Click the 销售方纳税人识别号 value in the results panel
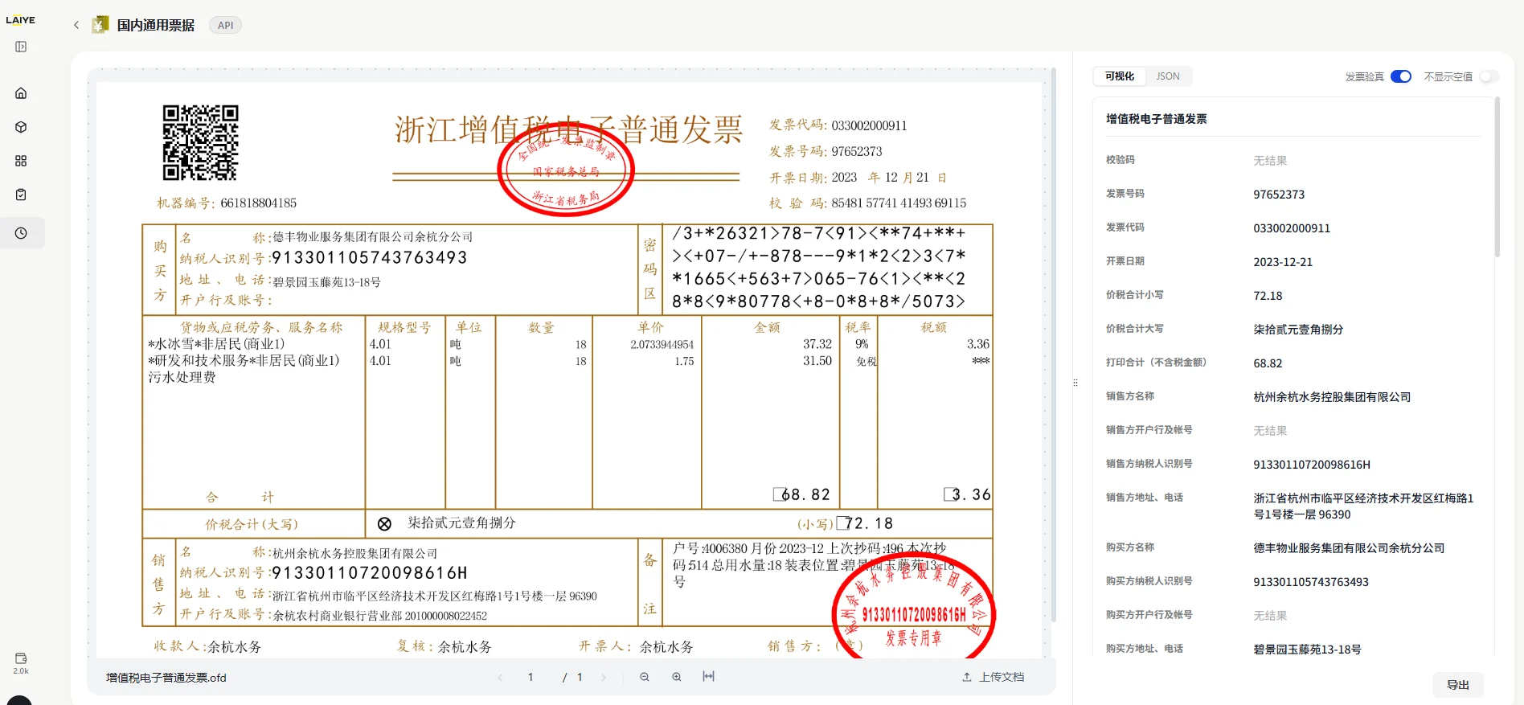Screen dimensions: 1524x705 pos(1312,465)
